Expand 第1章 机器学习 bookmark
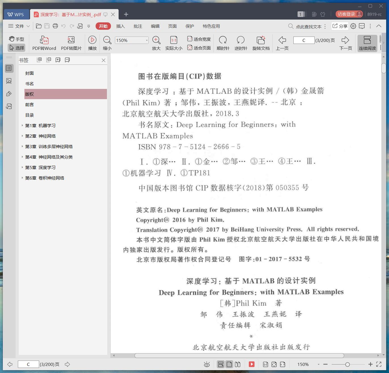Viewport: 389px width, 373px height. 22,125
